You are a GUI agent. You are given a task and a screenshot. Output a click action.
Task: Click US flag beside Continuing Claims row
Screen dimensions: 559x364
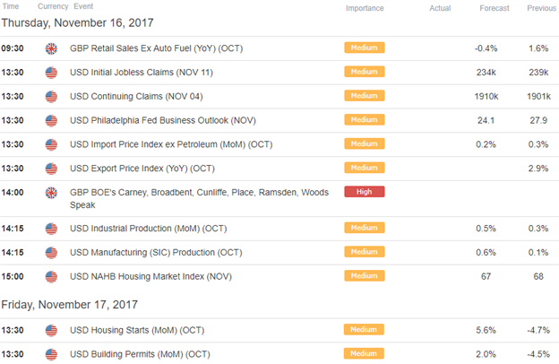coord(51,96)
